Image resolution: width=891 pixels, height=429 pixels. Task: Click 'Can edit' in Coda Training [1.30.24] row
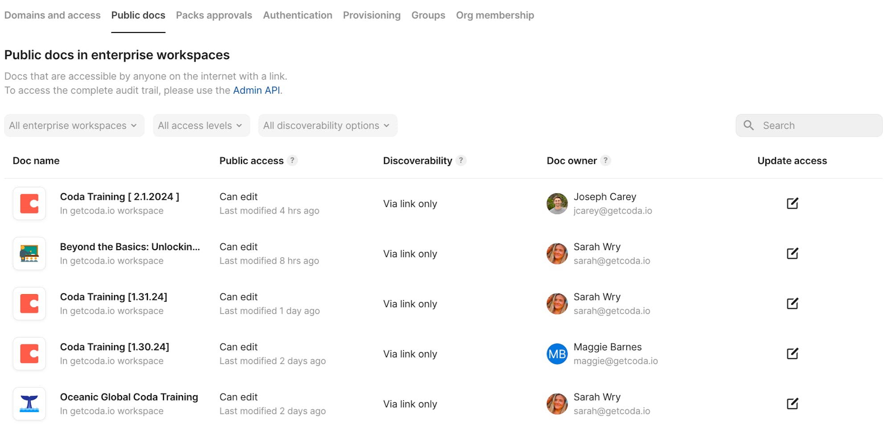238,347
